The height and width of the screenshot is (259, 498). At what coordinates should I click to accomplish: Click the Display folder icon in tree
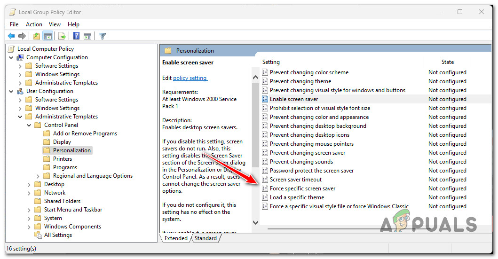47,142
